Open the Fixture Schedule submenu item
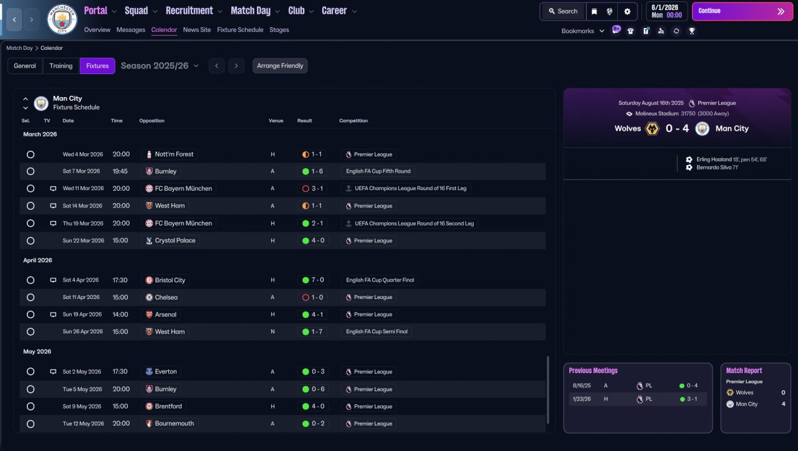Screen dimensions: 798x451 pyautogui.click(x=240, y=30)
